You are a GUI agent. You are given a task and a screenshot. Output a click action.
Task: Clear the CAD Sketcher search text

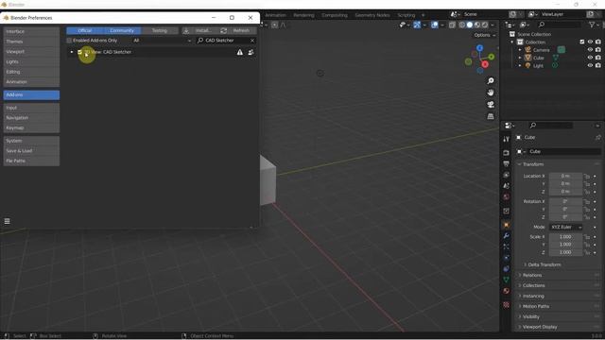[252, 41]
